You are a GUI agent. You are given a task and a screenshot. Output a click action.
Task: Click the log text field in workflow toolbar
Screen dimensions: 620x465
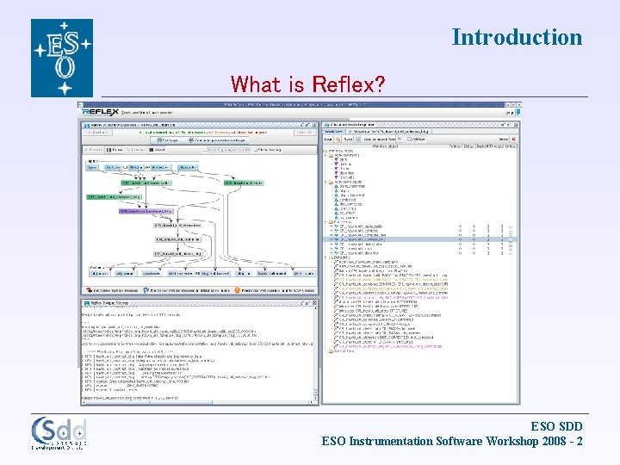click(x=229, y=150)
